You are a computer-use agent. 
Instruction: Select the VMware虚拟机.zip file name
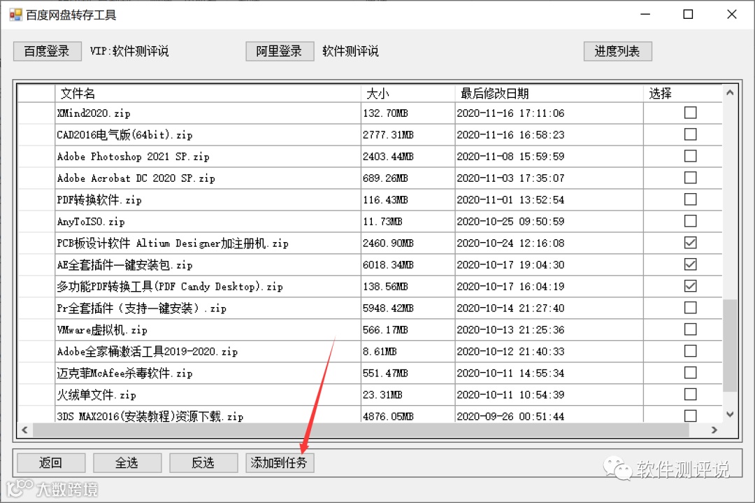[102, 330]
